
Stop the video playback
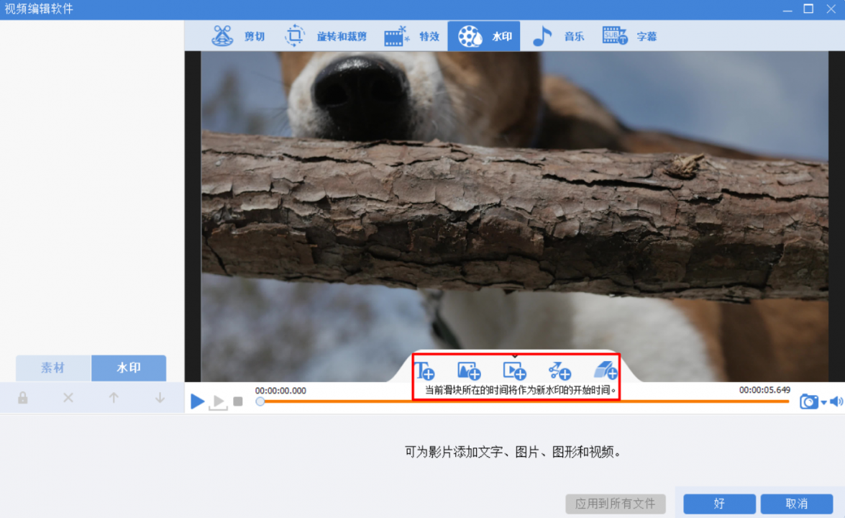pyautogui.click(x=237, y=401)
